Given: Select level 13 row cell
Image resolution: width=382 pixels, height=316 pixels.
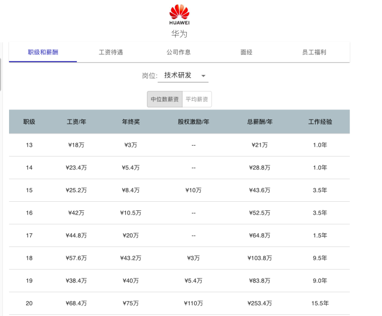Looking at the screenshot, I should pyautogui.click(x=29, y=145).
